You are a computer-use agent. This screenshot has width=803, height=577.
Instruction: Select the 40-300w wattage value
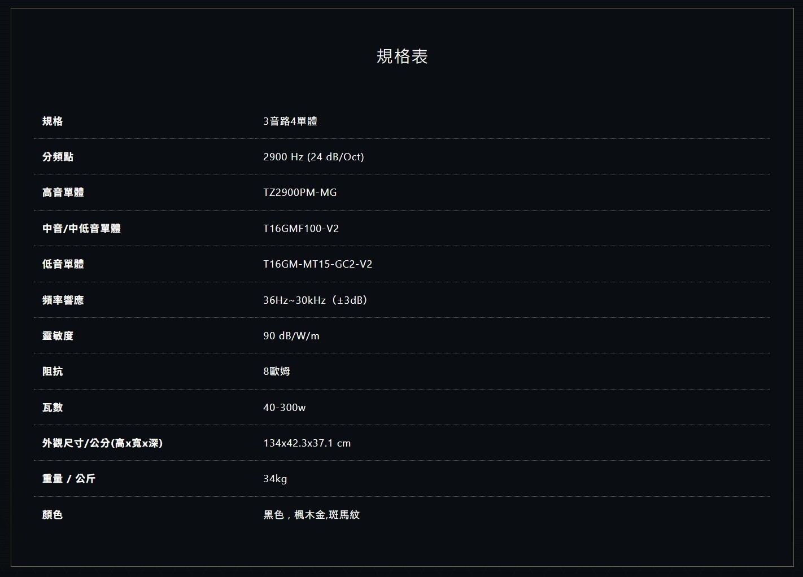[x=284, y=408]
